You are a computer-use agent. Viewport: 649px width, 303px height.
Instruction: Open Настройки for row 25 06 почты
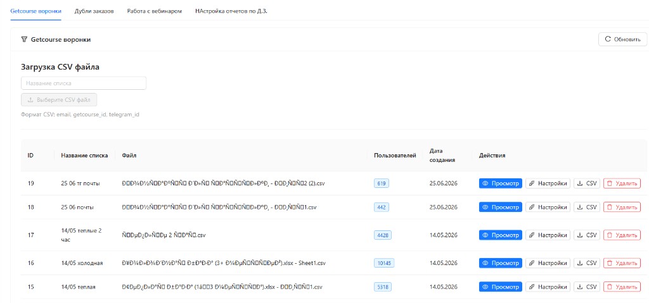click(548, 207)
